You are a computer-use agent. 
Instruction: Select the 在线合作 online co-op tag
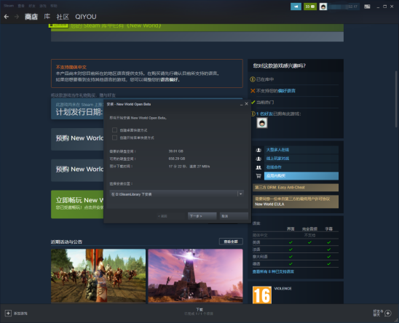[301, 167]
